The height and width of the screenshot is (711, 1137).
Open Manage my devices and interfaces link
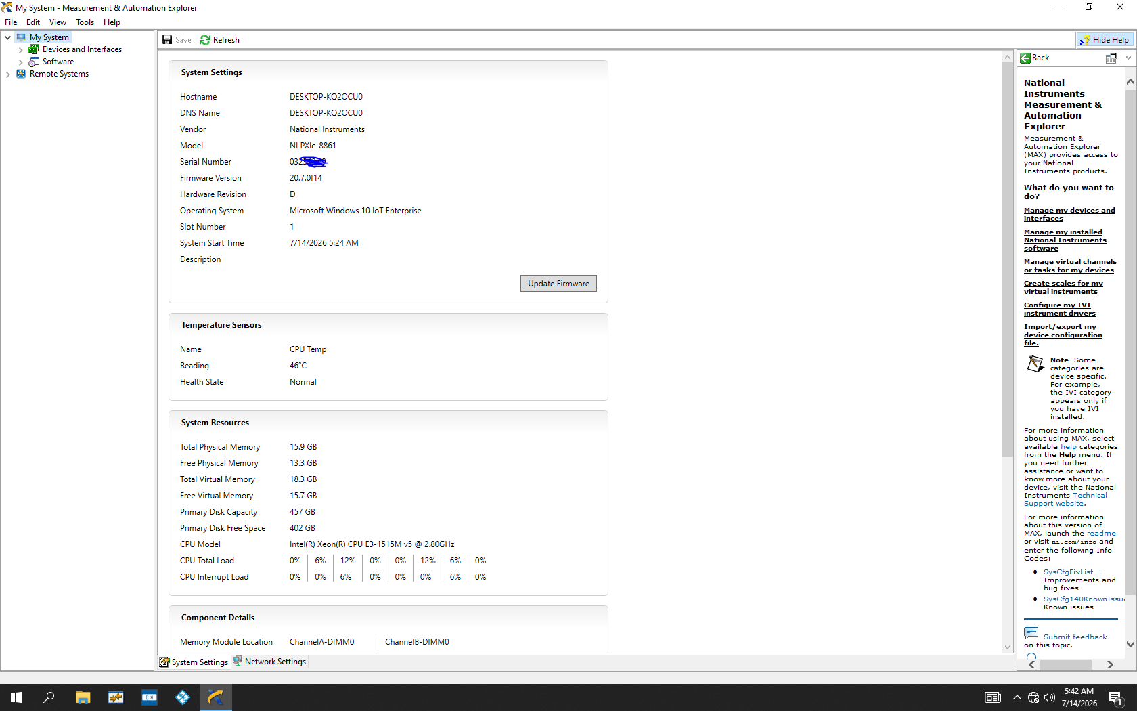click(1069, 215)
